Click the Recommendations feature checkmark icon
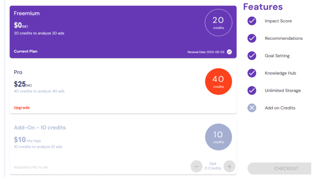The image size is (315, 177). click(x=252, y=38)
